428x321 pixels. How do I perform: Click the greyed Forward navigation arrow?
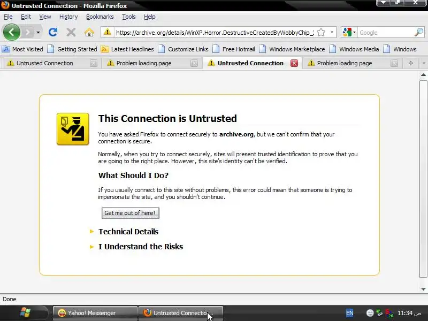coord(28,33)
